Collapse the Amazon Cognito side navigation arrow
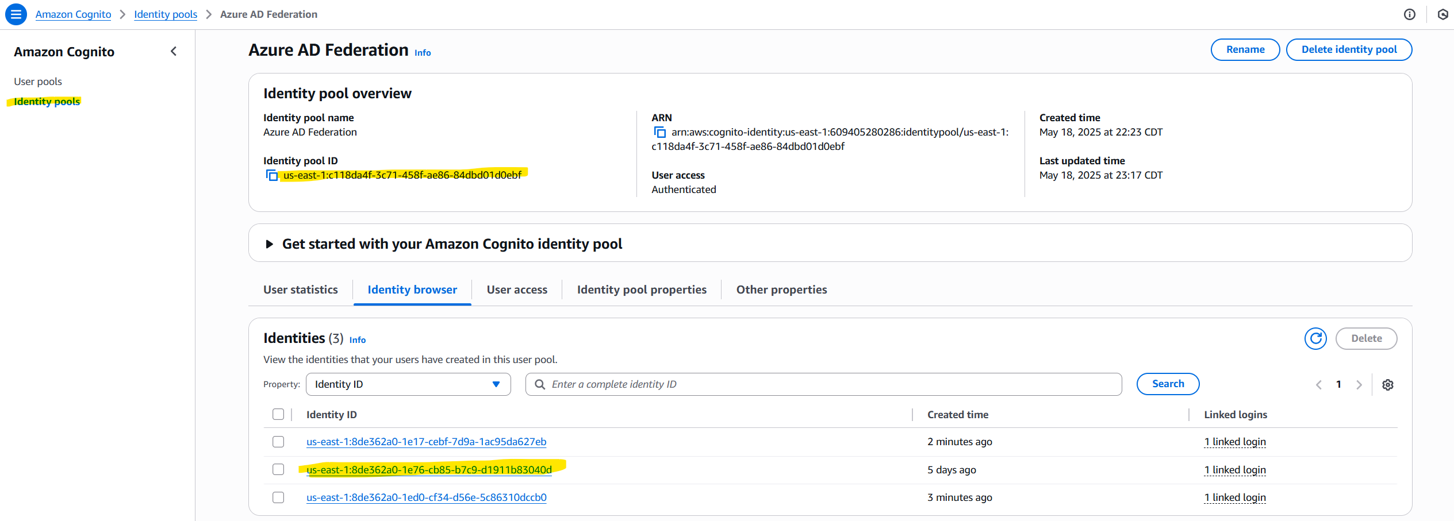The image size is (1454, 521). click(174, 51)
